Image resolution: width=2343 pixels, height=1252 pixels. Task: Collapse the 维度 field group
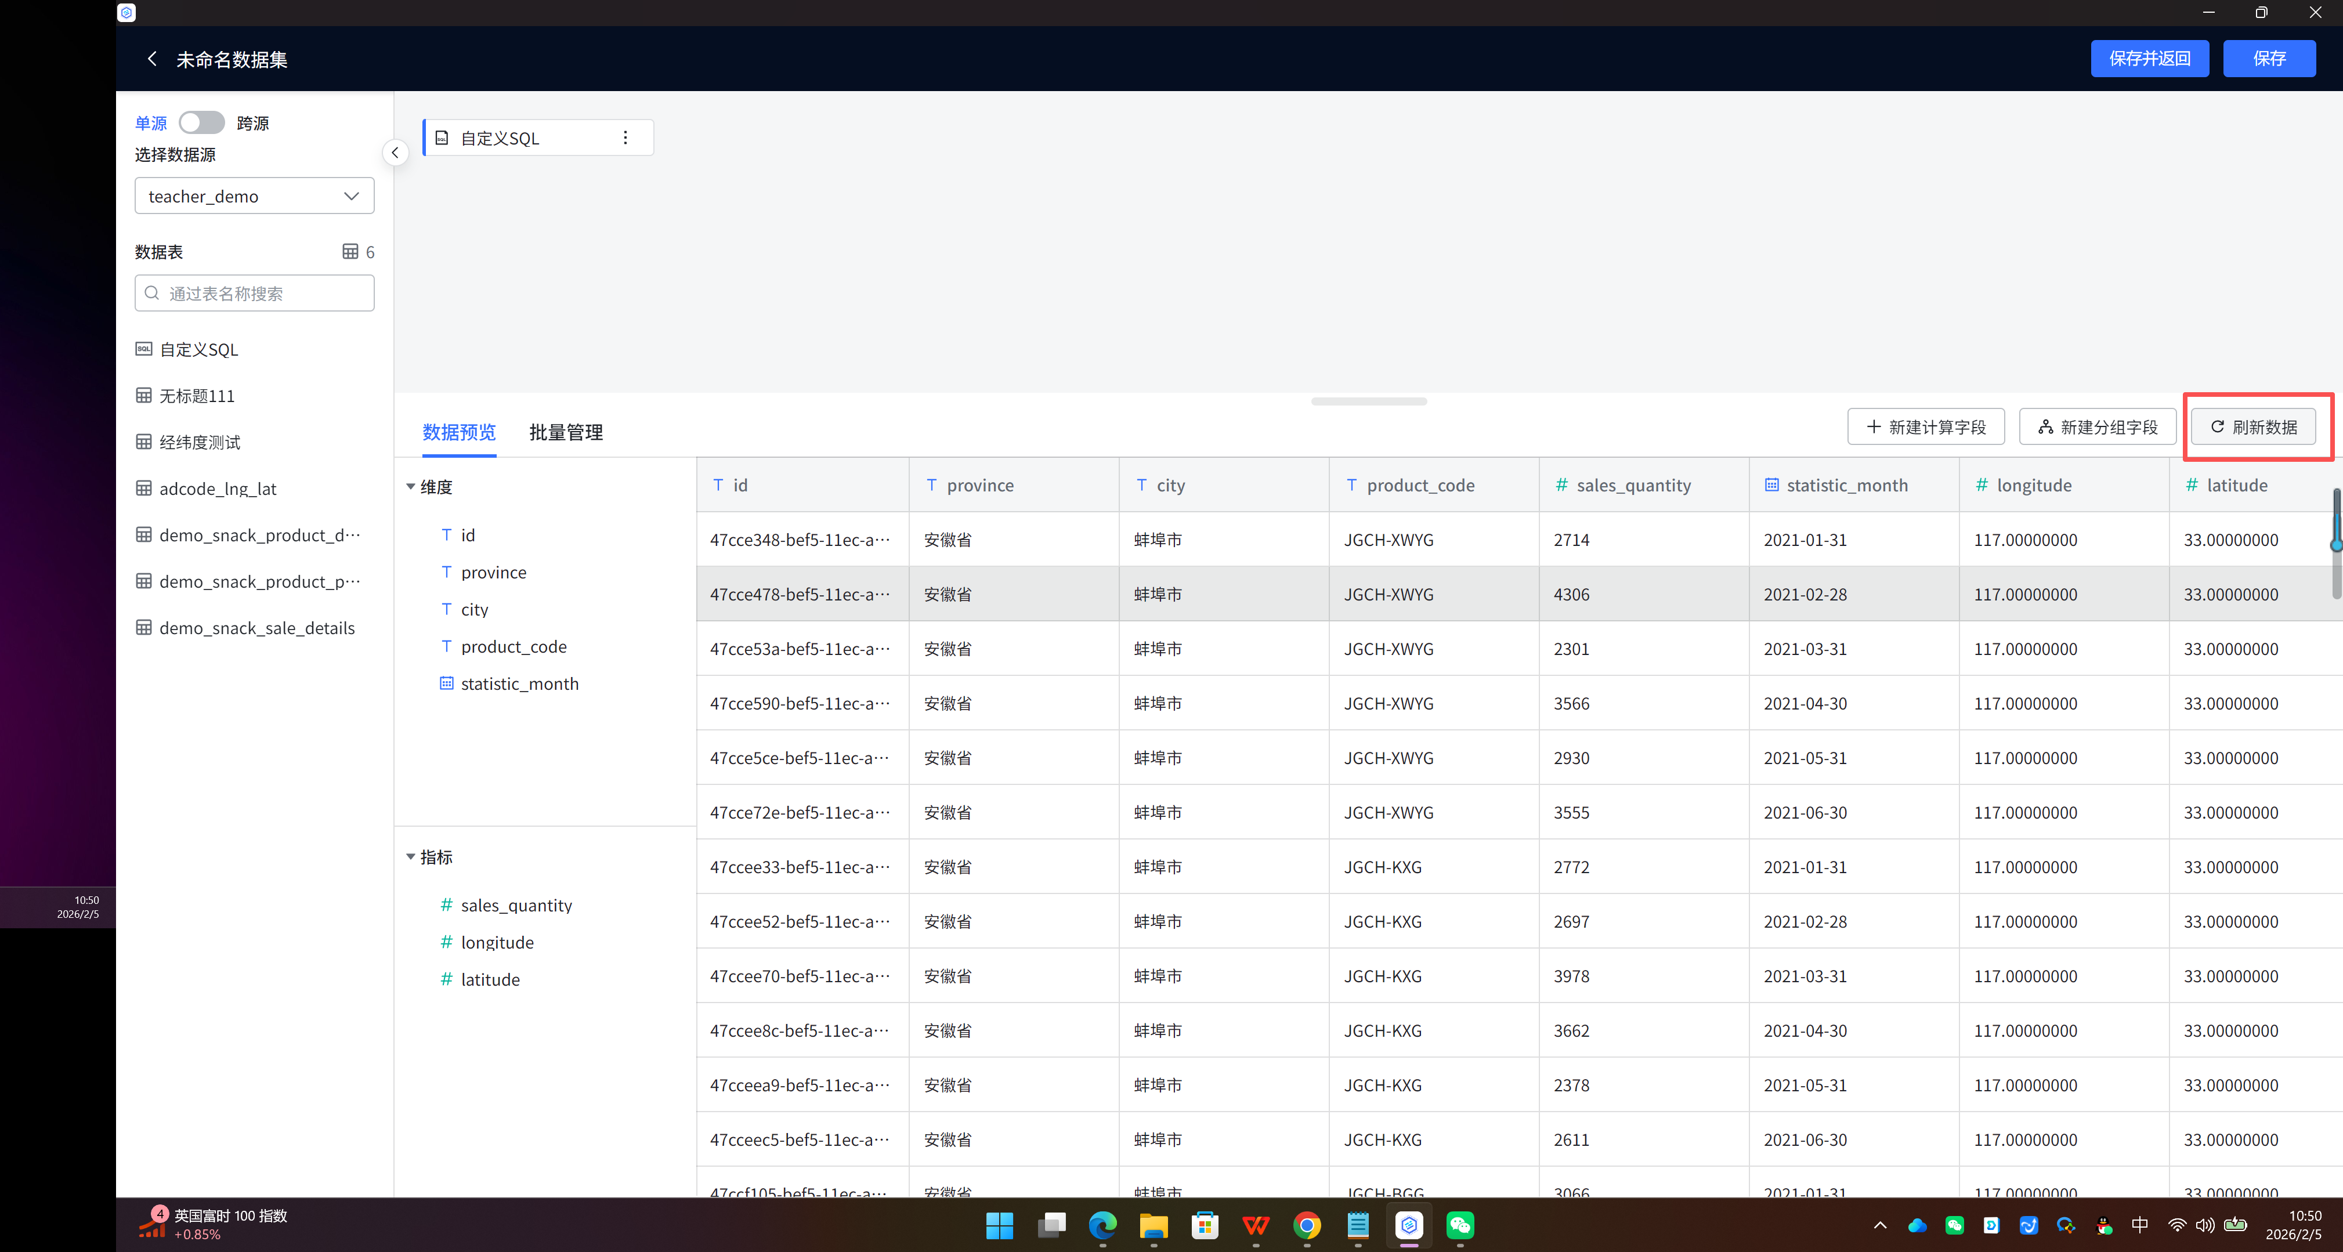[x=410, y=487]
